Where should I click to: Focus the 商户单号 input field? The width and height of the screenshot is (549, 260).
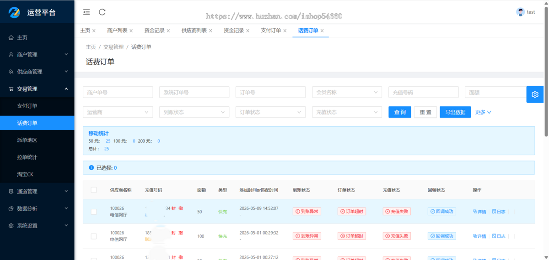(118, 92)
